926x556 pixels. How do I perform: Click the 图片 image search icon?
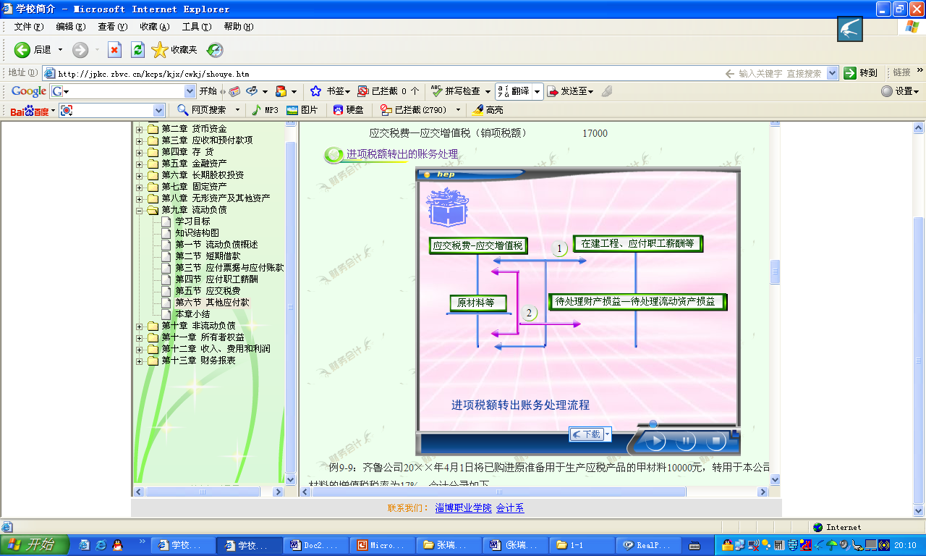coord(293,110)
